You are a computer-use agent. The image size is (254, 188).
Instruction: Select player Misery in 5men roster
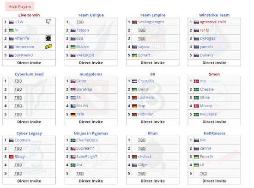206,106
